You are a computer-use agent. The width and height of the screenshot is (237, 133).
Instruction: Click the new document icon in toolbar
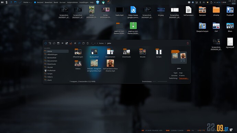83,43
